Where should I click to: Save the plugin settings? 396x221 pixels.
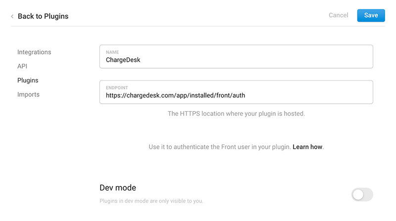tap(371, 15)
